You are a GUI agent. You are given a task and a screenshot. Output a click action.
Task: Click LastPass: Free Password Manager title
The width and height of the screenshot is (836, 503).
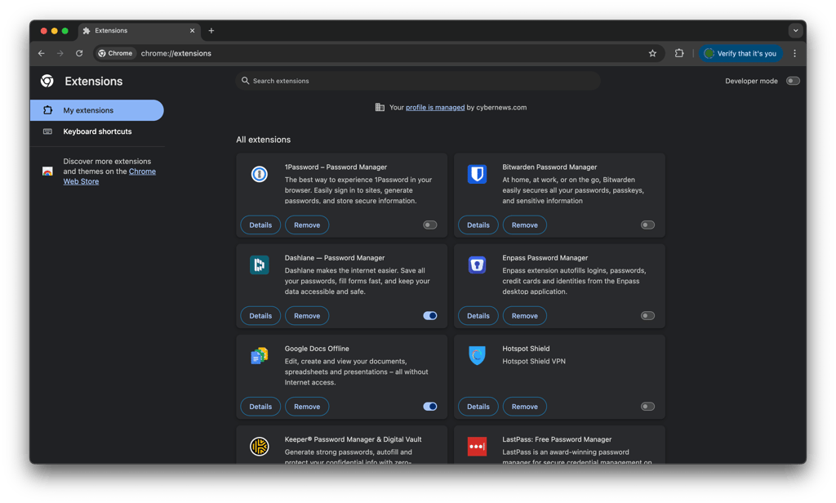click(x=557, y=439)
